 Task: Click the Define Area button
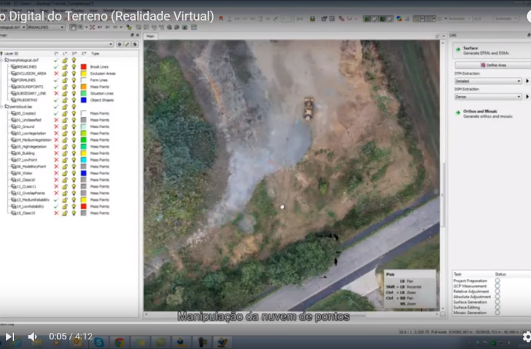point(493,65)
